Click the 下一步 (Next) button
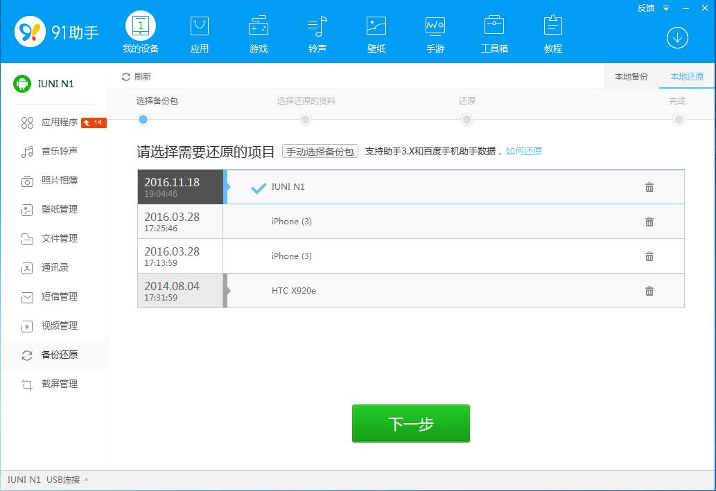 (x=410, y=423)
